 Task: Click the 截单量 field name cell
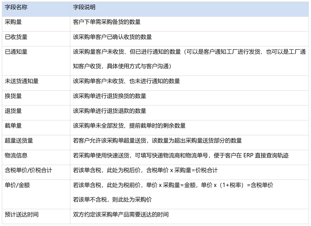[13, 126]
